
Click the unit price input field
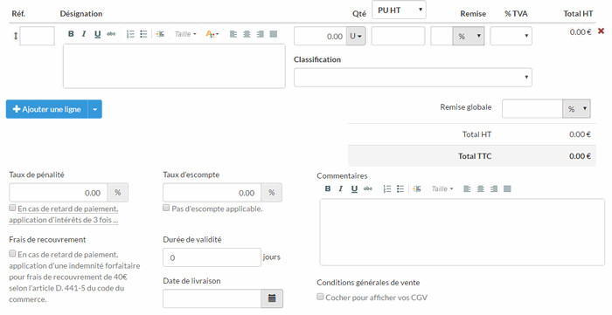pos(398,36)
